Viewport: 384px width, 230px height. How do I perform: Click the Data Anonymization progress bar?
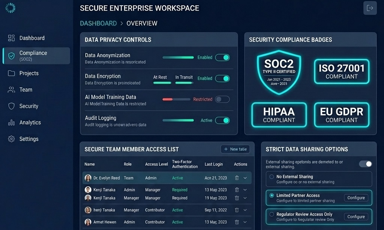click(x=178, y=57)
